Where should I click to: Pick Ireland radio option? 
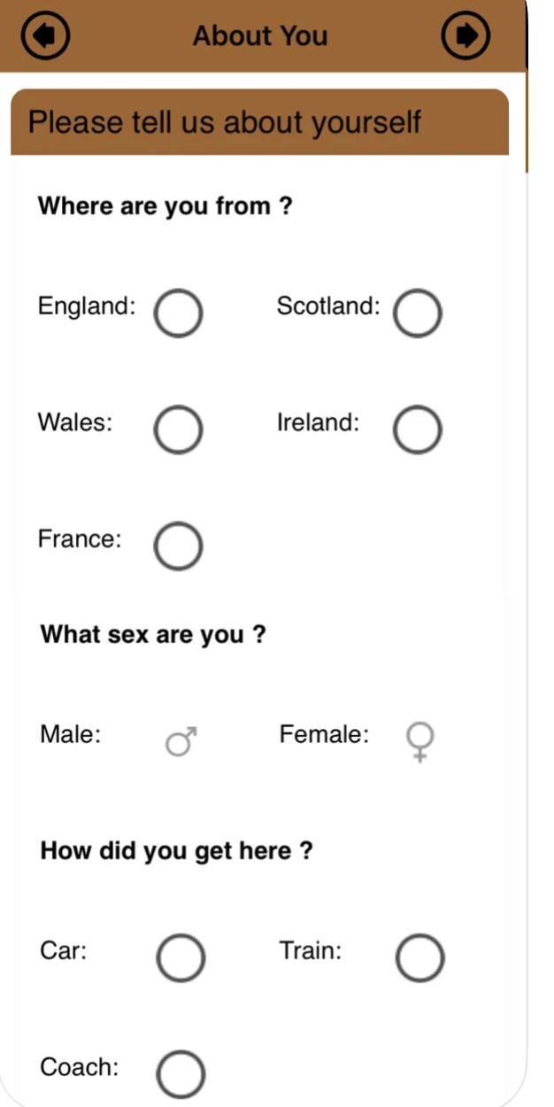417,430
